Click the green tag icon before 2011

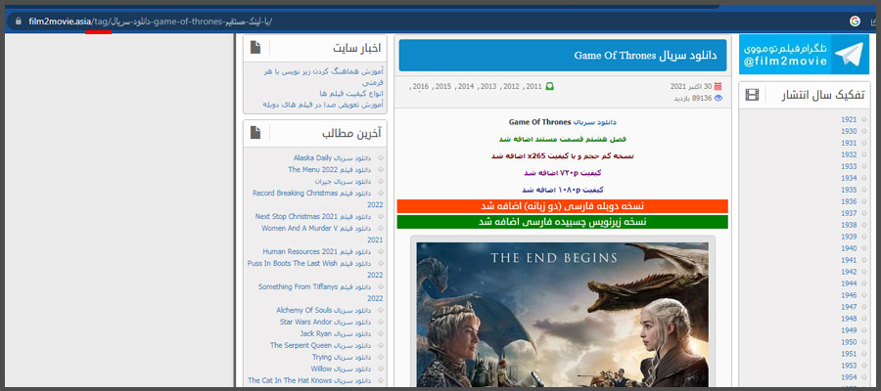(x=550, y=86)
